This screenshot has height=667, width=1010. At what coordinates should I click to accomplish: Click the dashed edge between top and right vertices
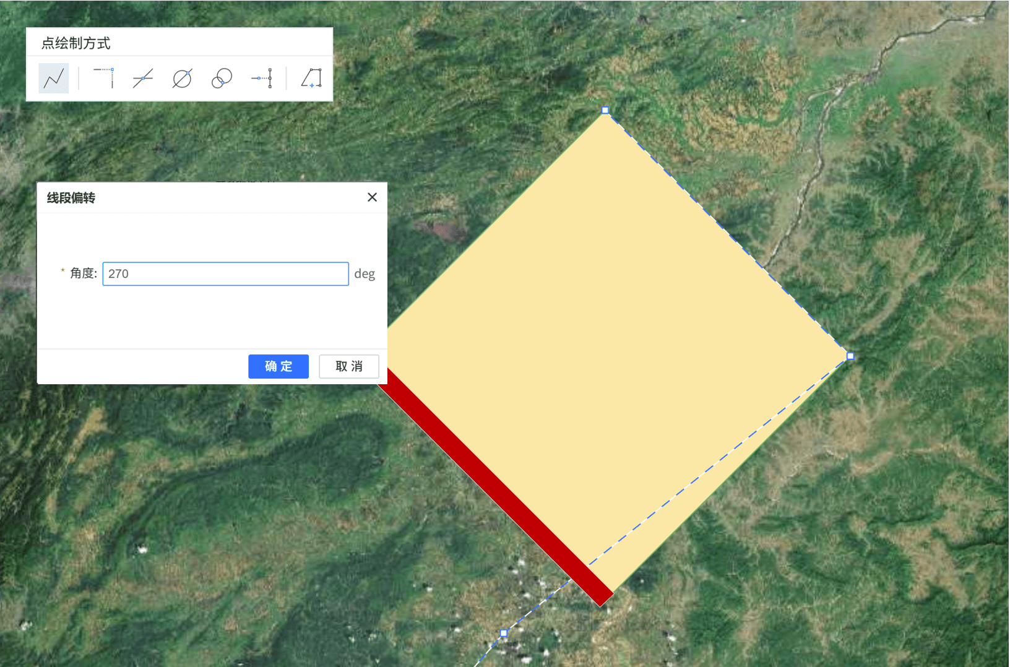pos(728,233)
